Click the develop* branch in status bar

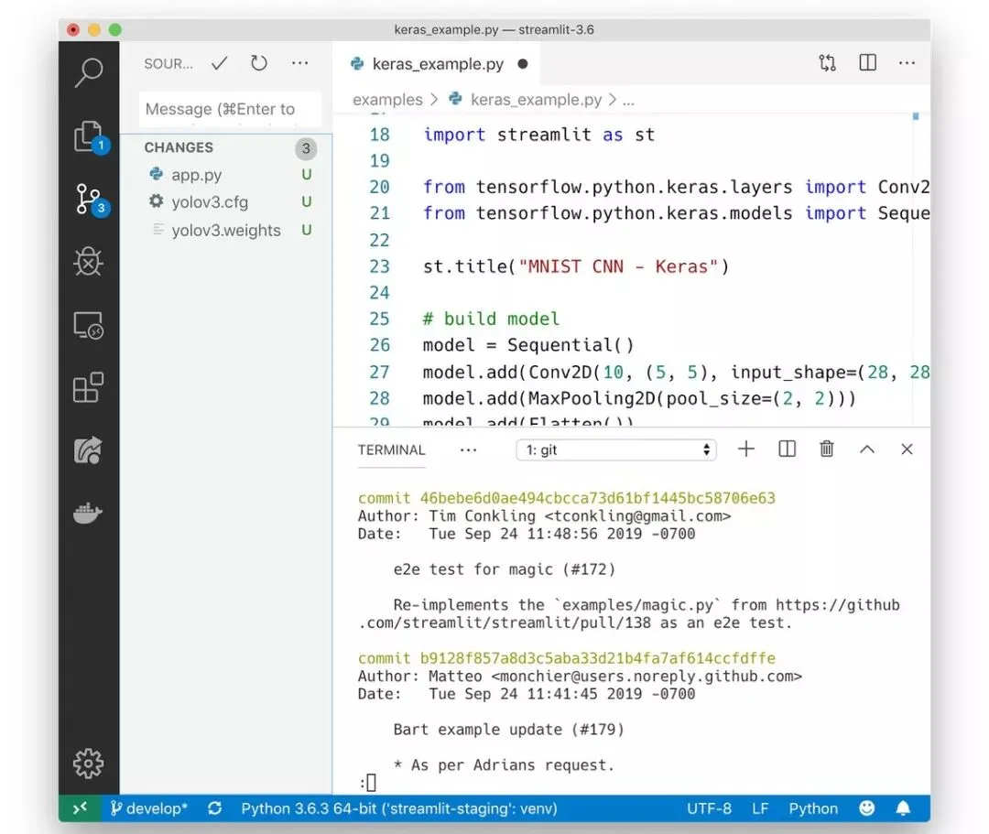point(149,808)
